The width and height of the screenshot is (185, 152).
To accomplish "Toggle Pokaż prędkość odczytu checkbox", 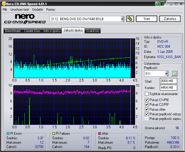I will point(147,114).
